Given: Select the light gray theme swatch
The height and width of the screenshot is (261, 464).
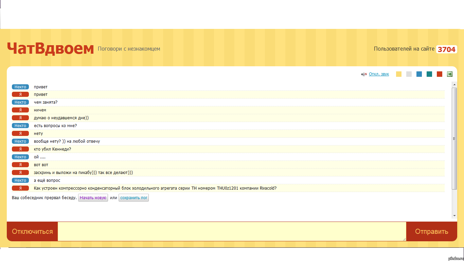Looking at the screenshot, I should tap(409, 74).
